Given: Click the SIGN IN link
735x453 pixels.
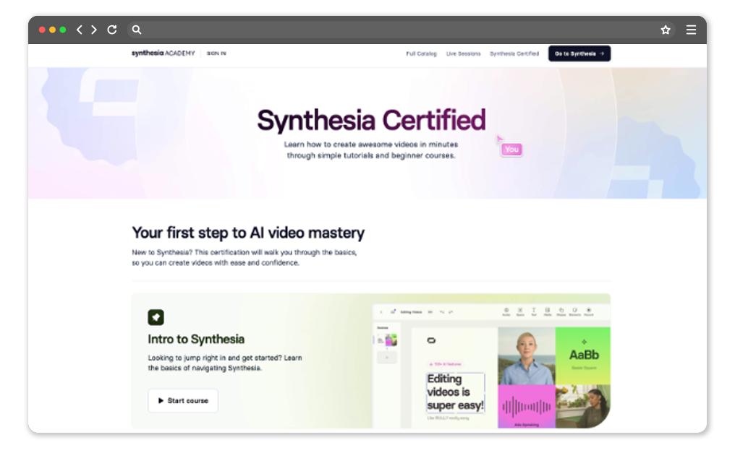Looking at the screenshot, I should click(x=216, y=53).
